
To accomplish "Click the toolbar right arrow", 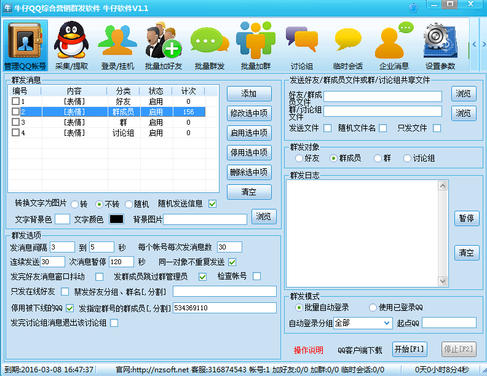I will 484,44.
